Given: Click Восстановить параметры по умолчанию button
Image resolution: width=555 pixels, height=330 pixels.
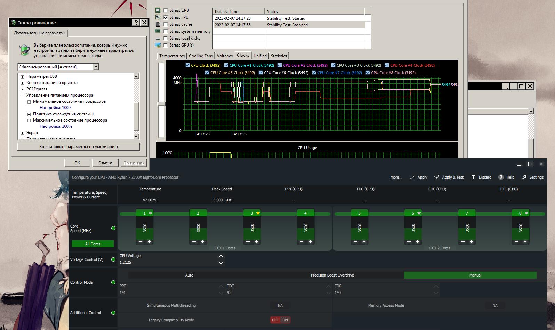Looking at the screenshot, I should 78,147.
